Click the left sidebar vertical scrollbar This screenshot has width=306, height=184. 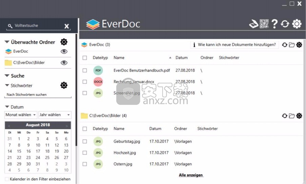coord(76,90)
